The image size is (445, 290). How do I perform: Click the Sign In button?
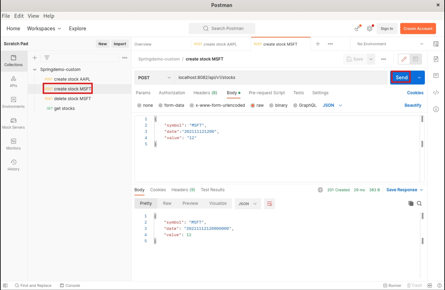(x=387, y=29)
